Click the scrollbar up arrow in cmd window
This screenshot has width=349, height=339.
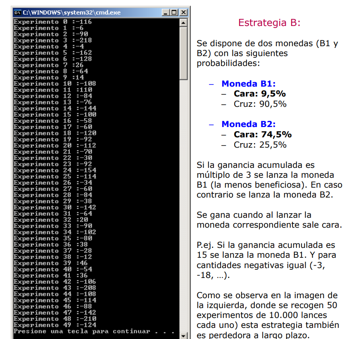tap(183, 23)
